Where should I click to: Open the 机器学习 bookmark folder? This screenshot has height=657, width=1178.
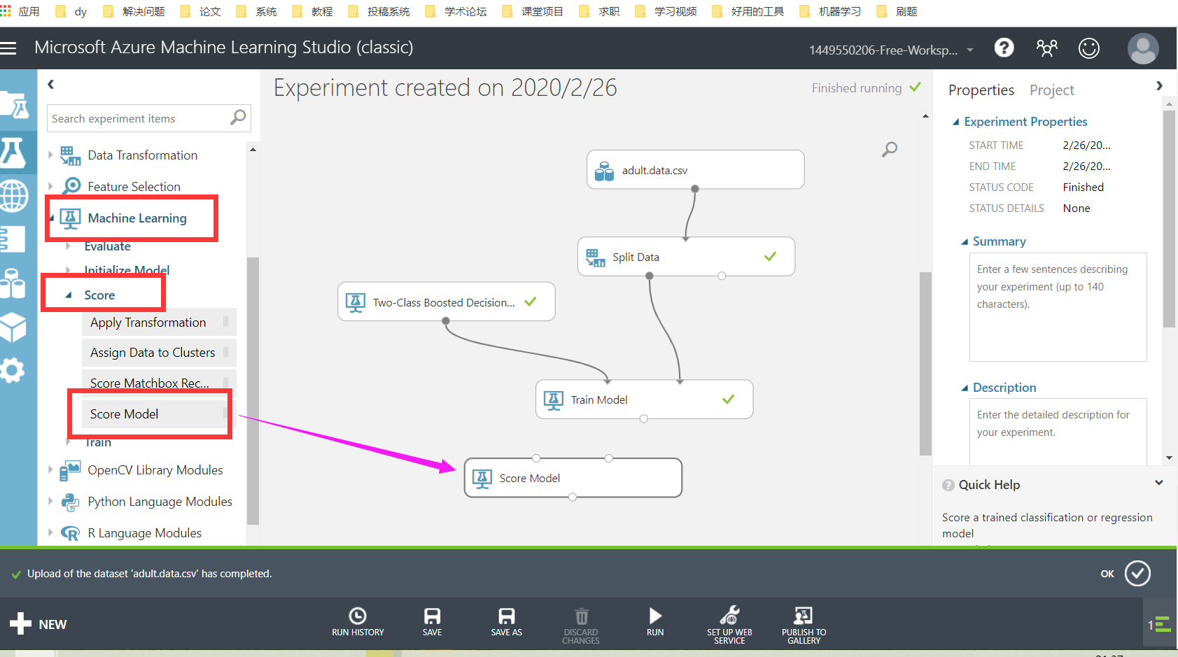pyautogui.click(x=831, y=12)
